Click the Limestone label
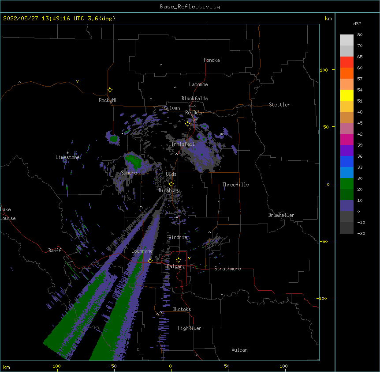This screenshot has width=380, height=372. click(x=67, y=157)
